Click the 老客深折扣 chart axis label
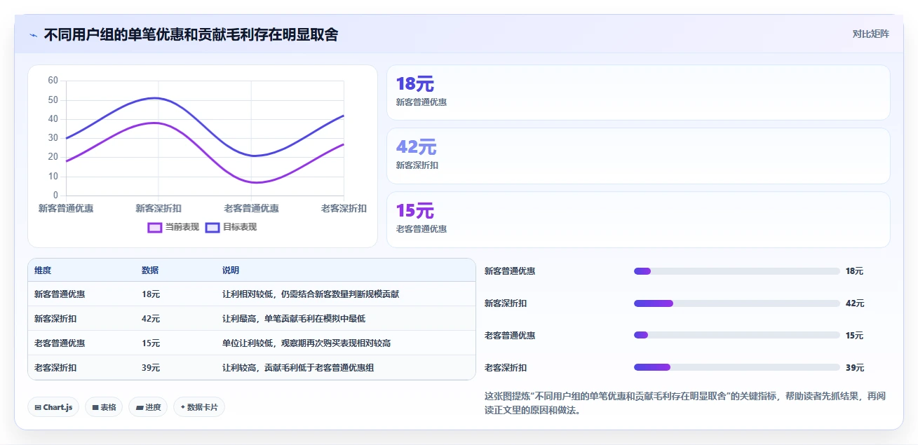The image size is (918, 445). [344, 208]
